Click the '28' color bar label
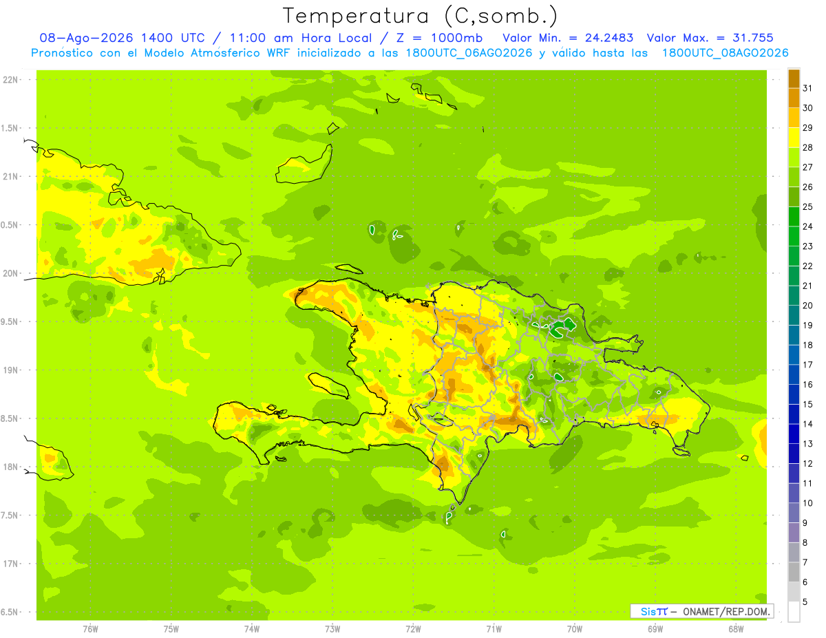 click(x=808, y=148)
